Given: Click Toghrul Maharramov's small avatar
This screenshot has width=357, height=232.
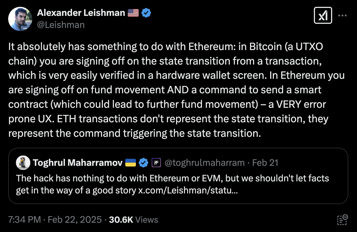Looking at the screenshot, I should (x=23, y=163).
